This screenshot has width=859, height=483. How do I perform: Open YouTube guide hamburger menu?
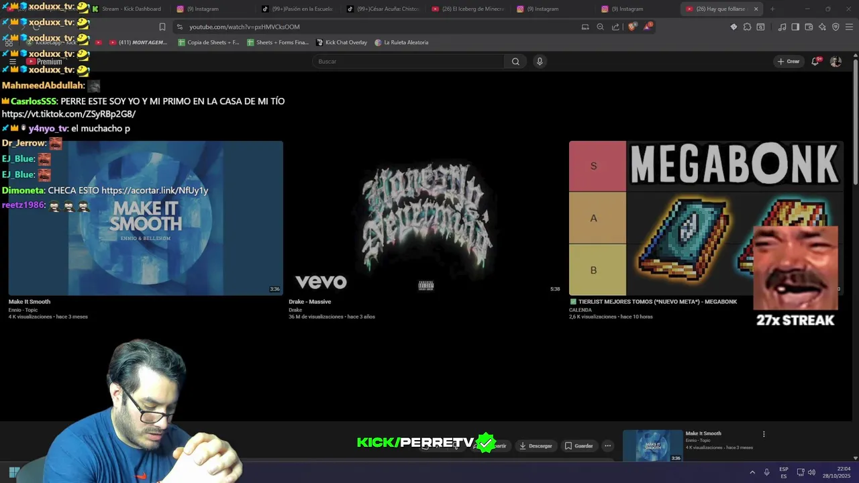tap(12, 62)
